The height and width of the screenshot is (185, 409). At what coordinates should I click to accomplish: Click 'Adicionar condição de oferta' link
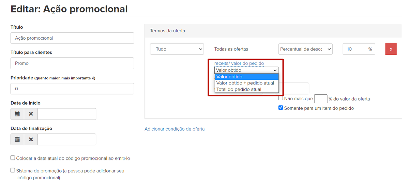tap(175, 129)
